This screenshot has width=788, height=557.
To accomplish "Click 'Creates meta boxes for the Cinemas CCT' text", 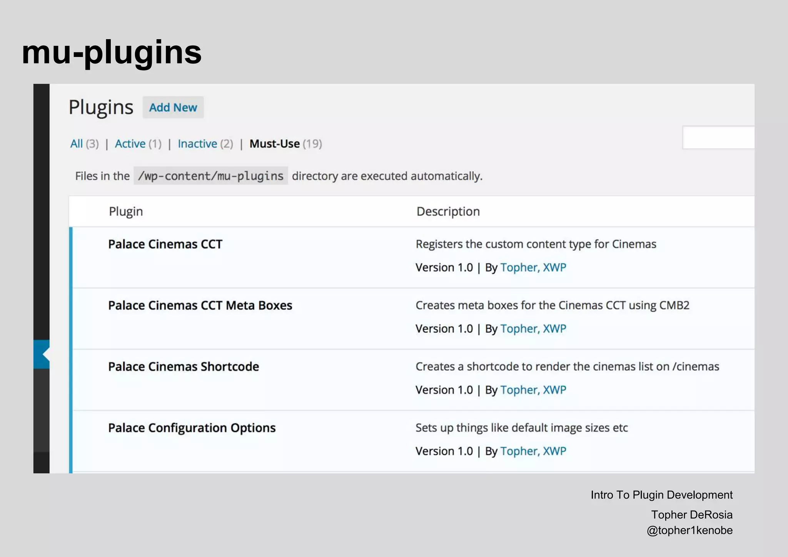I will [x=553, y=305].
